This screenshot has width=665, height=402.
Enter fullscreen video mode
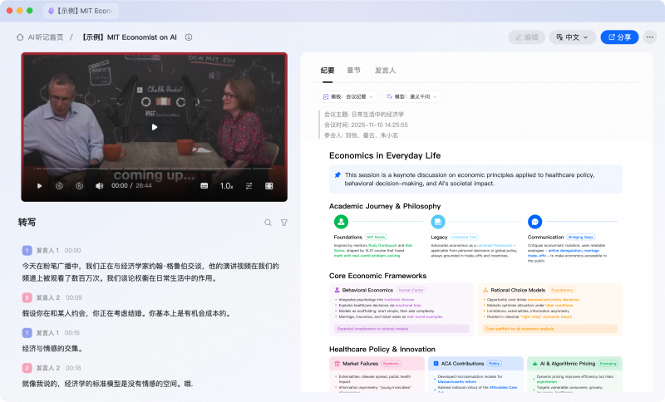(x=269, y=186)
